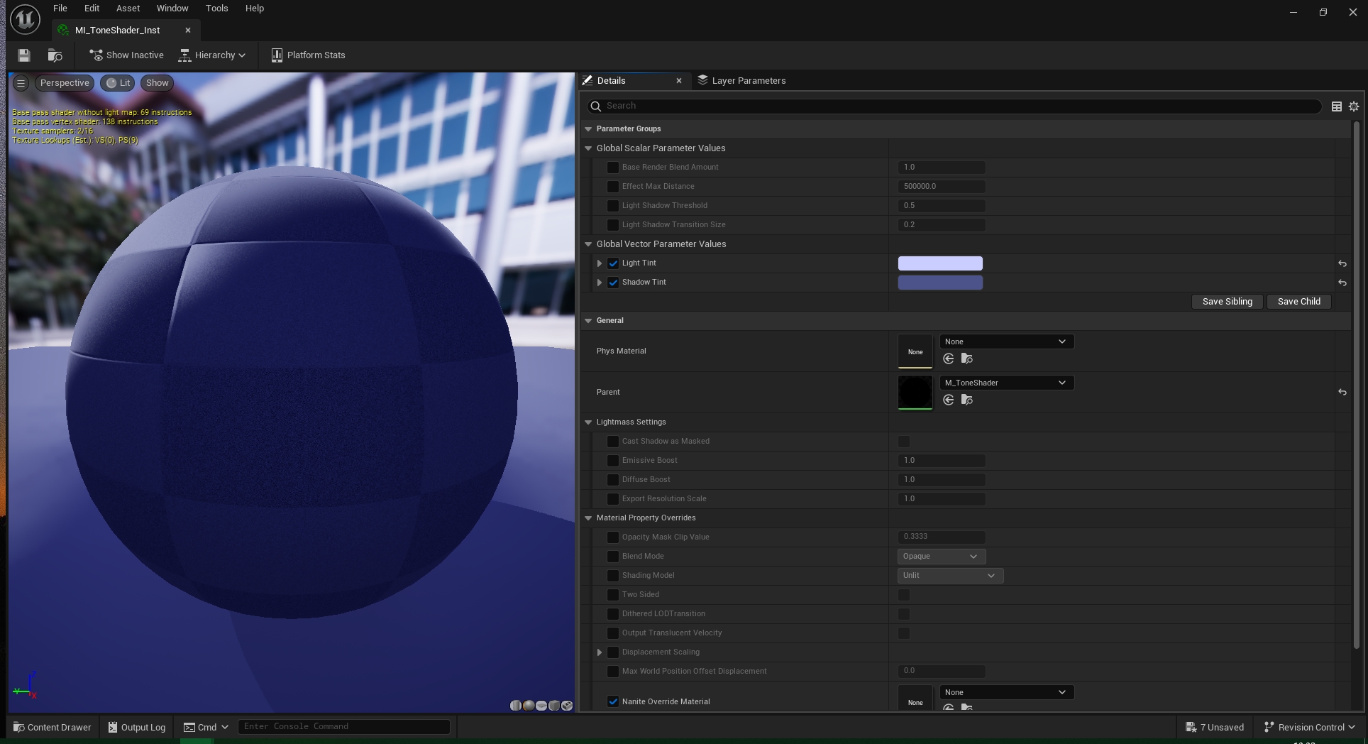The height and width of the screenshot is (744, 1368).
Task: Open the Asset menu
Action: (128, 9)
